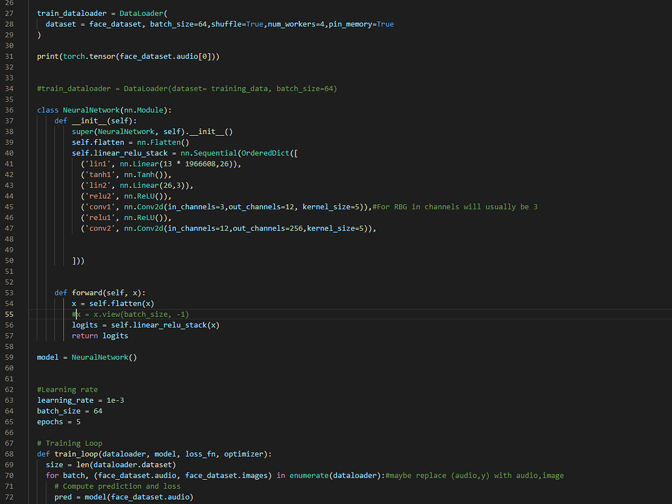The height and width of the screenshot is (504, 672).
Task: Click the 'tanh1' nn.Tanh layer entry
Action: click(125, 175)
